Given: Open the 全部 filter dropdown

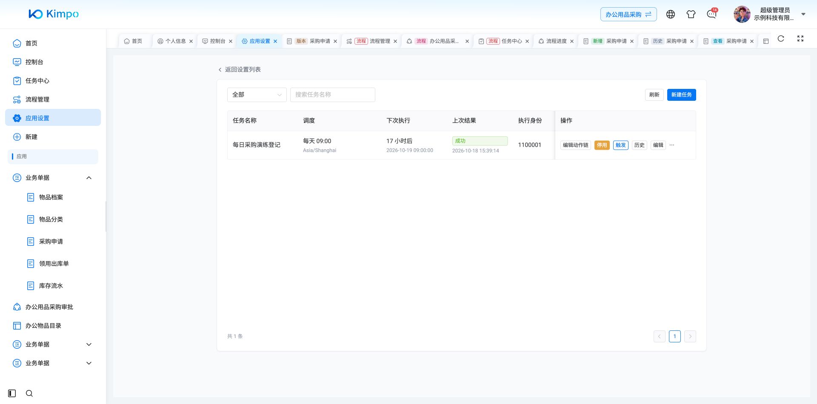Looking at the screenshot, I should click(x=257, y=95).
